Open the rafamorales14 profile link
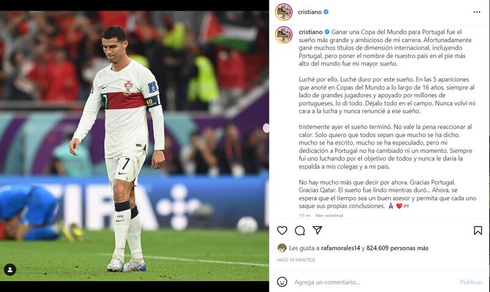The width and height of the screenshot is (490, 292). 341,249
